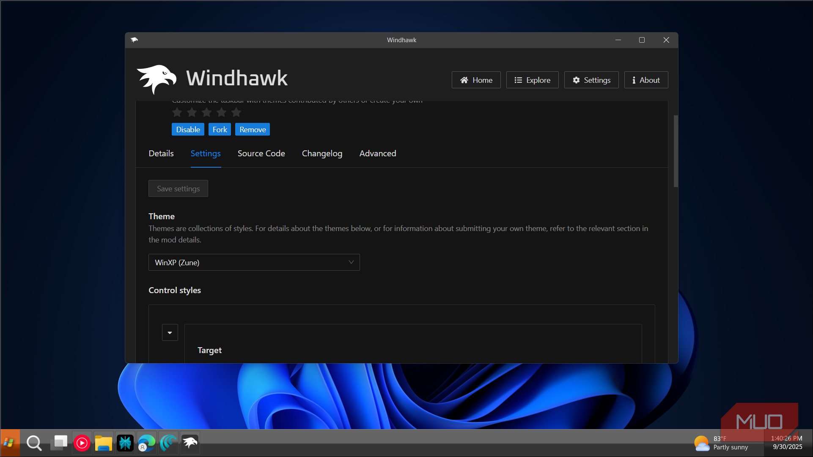
Task: Select the Windhawk icon on the taskbar
Action: 190,443
